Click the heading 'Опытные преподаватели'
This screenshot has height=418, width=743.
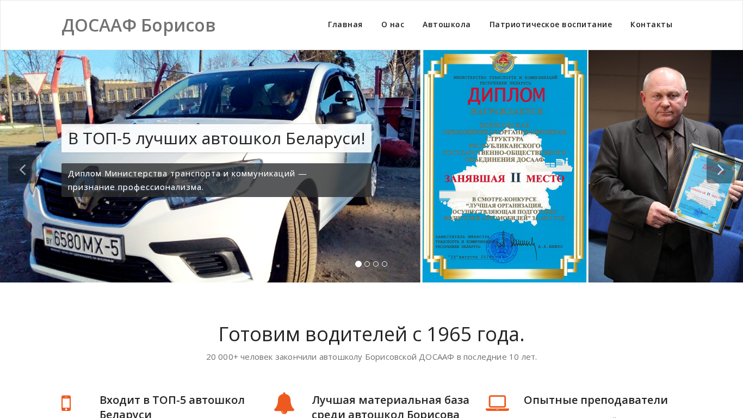596,400
